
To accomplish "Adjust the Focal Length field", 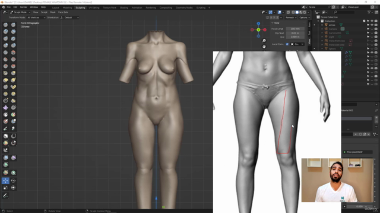I will point(295,29).
